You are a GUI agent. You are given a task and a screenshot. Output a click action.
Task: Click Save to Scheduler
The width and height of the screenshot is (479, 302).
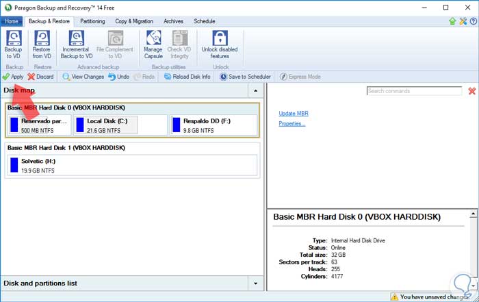245,77
